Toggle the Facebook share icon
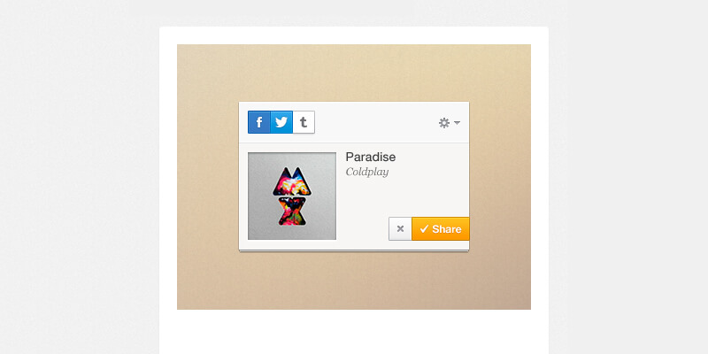Viewport: 708px width, 354px height. [259, 122]
